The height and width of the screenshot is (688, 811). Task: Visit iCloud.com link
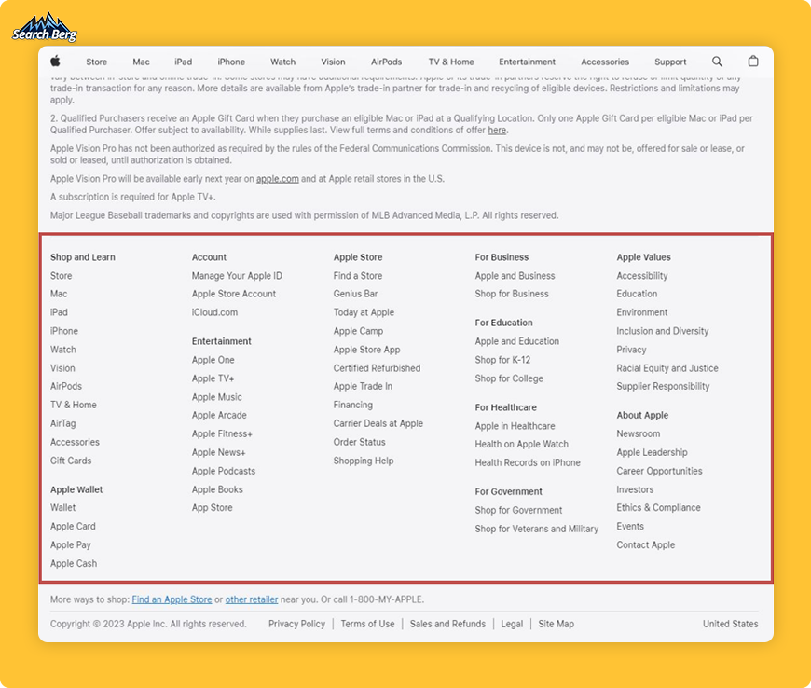tap(214, 312)
